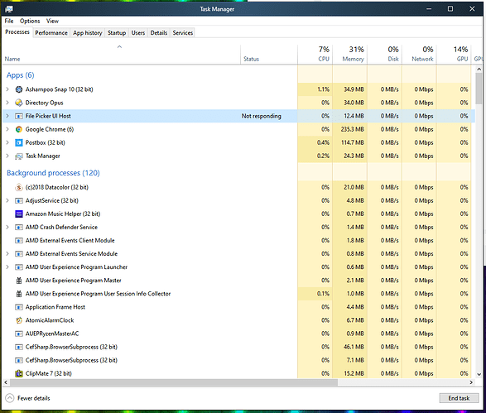
Task: Switch to the Users tab
Action: click(138, 33)
